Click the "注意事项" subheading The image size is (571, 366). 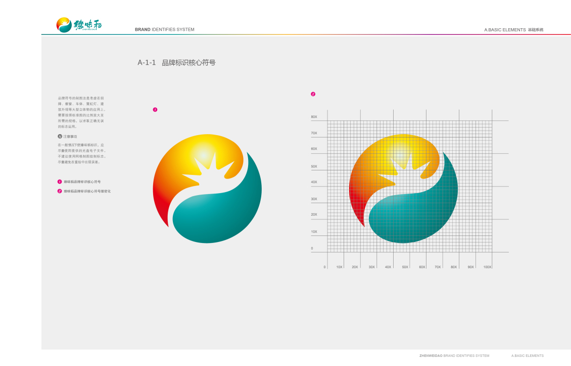70,137
